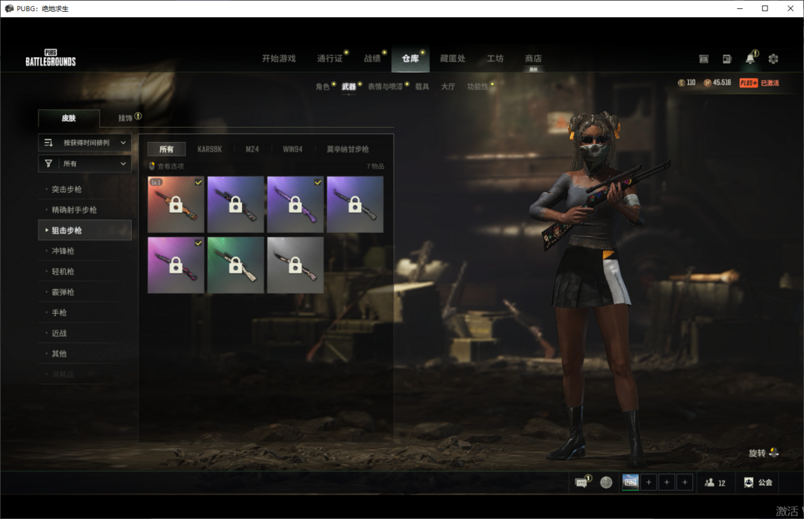This screenshot has height=519, width=804.
Task: Click the crate icon beside the news icon
Action: pyautogui.click(x=703, y=59)
